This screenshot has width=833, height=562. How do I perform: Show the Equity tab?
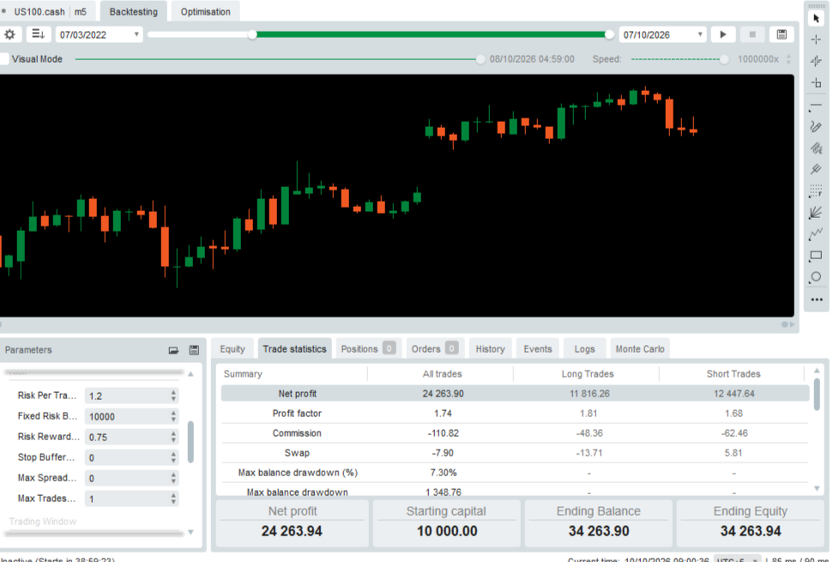[232, 349]
